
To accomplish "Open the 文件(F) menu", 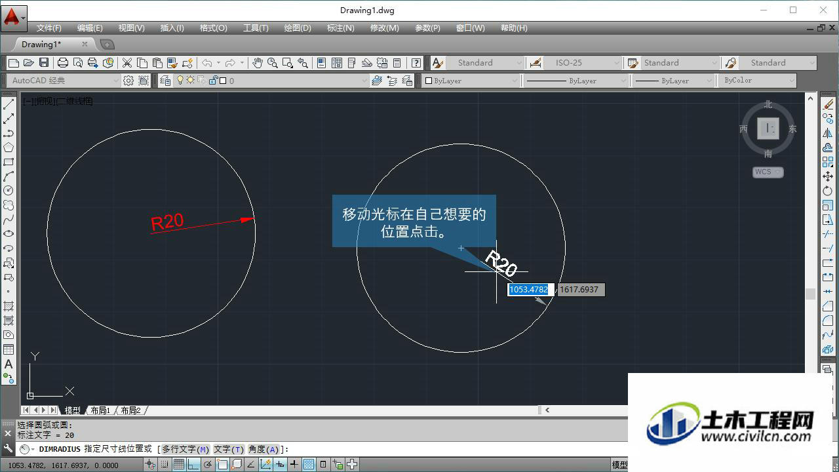I will [x=49, y=28].
